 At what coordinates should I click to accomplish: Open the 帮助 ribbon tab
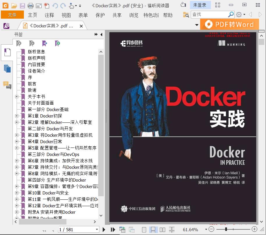168,15
